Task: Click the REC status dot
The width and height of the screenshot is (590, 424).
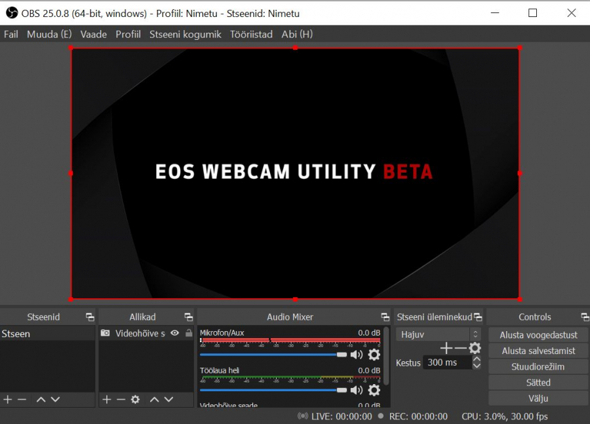Action: click(381, 415)
